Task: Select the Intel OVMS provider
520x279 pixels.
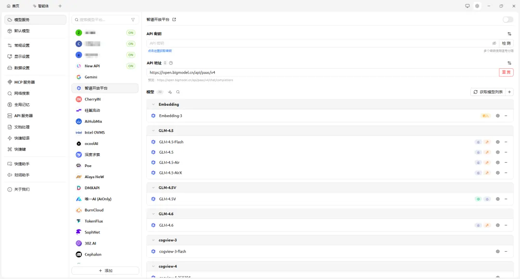Action: pyautogui.click(x=105, y=133)
